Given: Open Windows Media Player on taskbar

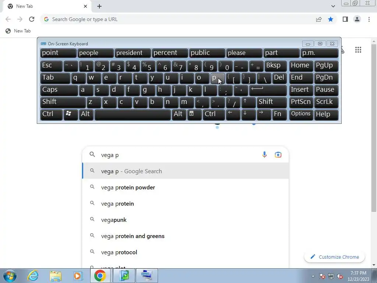Looking at the screenshot, I should [x=78, y=276].
